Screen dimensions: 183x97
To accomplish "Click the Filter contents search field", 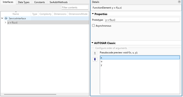I will click(75, 7).
